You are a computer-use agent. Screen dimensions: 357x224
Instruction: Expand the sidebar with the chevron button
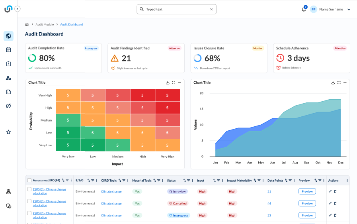click(x=18, y=9)
